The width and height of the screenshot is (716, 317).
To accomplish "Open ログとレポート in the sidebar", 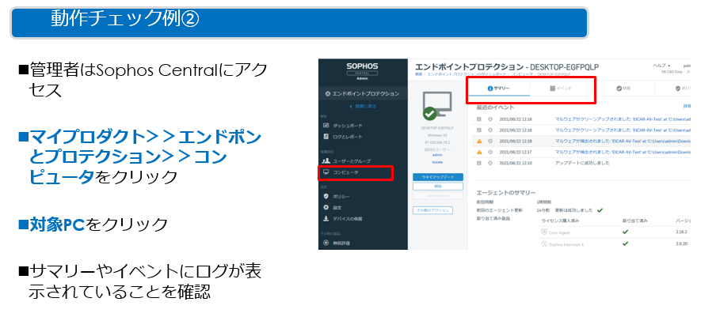I will 347,137.
